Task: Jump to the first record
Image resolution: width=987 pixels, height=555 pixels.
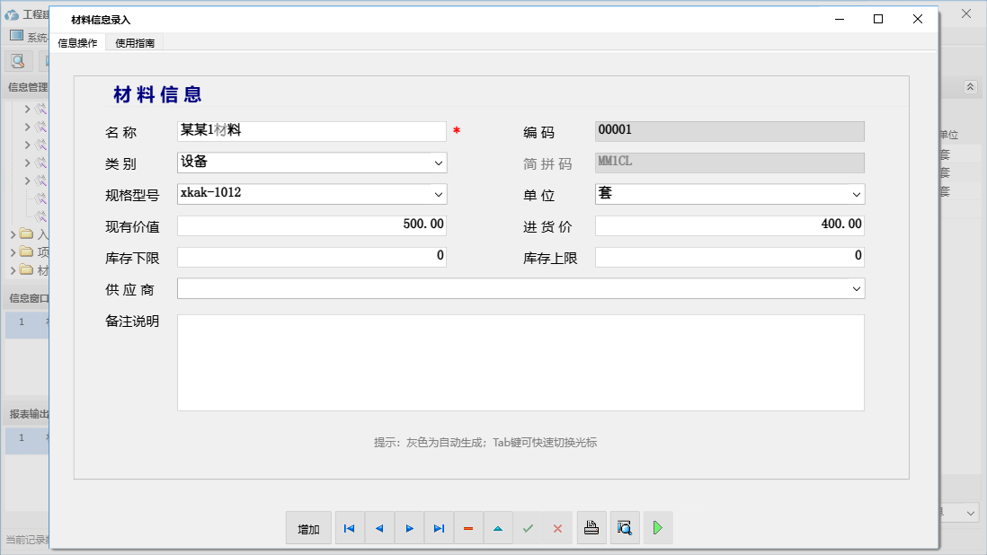Action: click(x=349, y=528)
